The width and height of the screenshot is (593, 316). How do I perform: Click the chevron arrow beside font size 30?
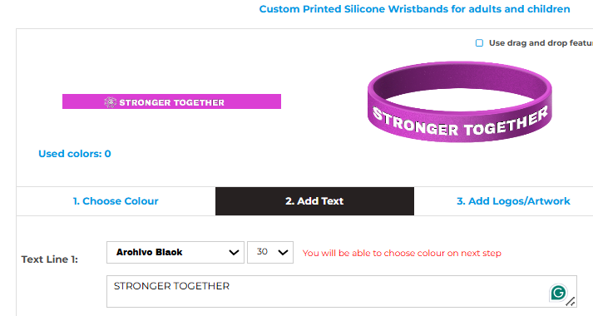point(283,253)
